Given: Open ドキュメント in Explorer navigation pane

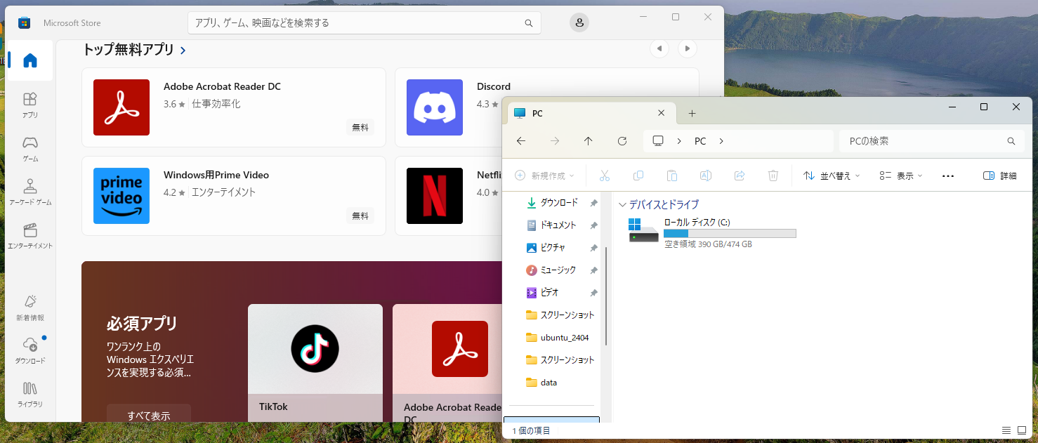Looking at the screenshot, I should [552, 225].
